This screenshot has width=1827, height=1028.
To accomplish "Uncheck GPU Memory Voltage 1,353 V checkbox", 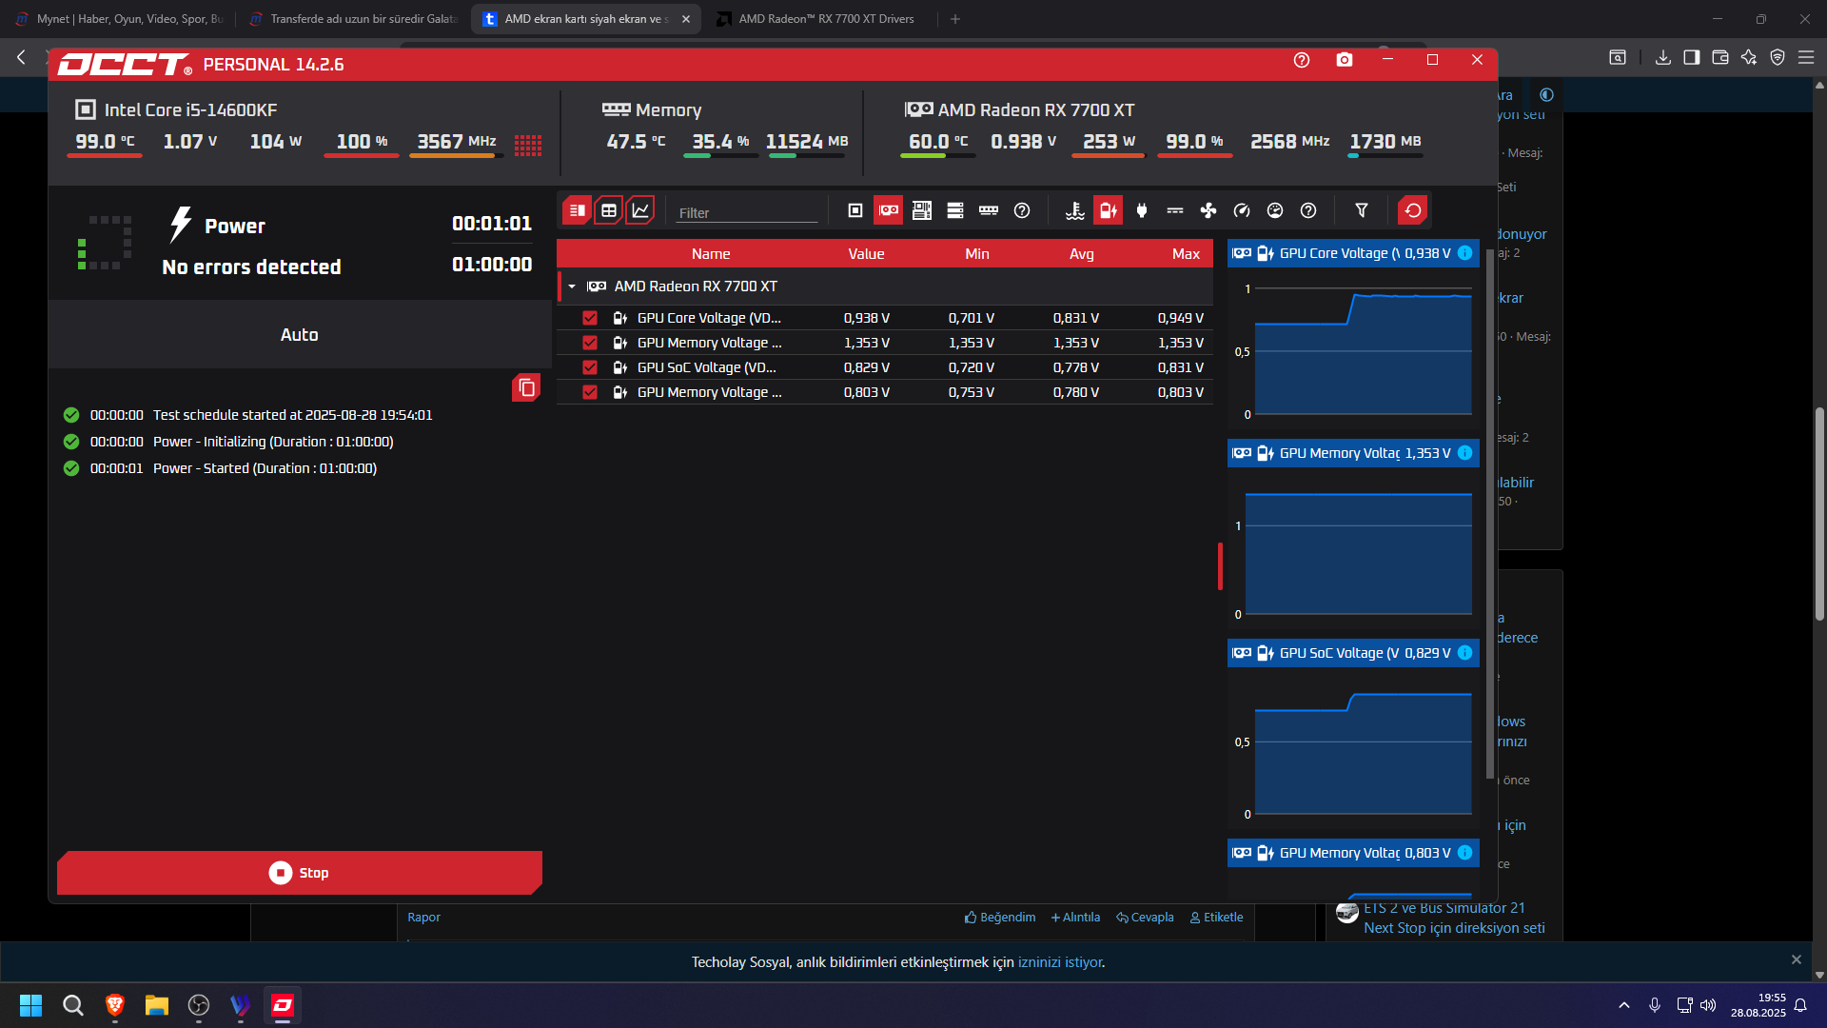I will (x=590, y=343).
